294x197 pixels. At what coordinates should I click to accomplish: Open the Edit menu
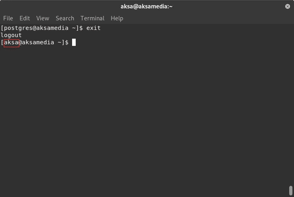25,18
